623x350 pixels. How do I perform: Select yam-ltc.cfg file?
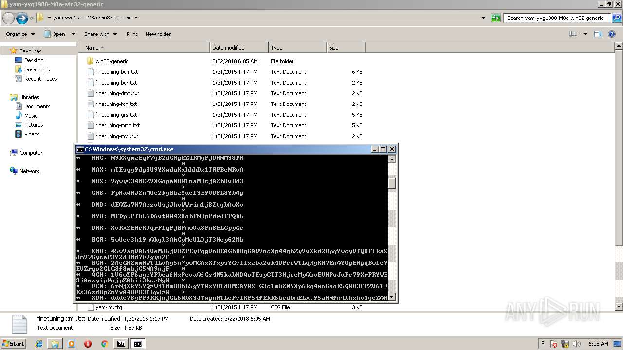point(108,307)
